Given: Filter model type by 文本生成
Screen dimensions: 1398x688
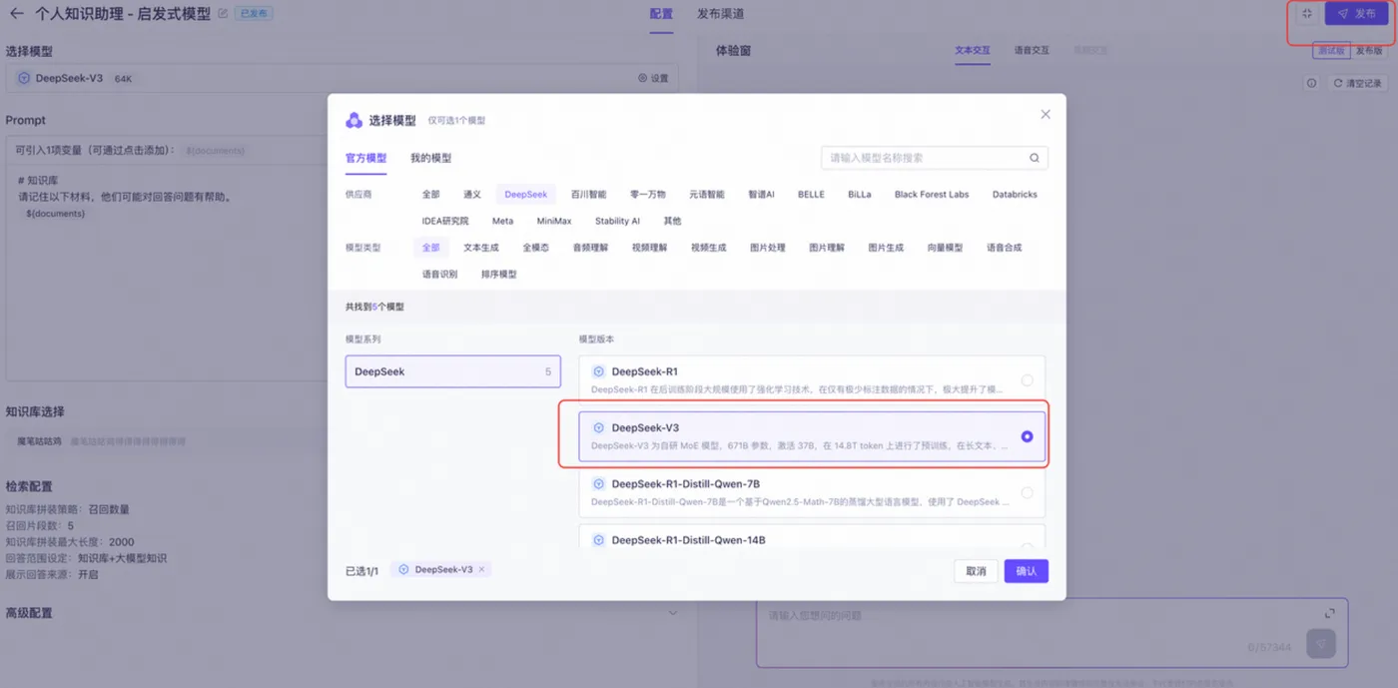Looking at the screenshot, I should (480, 247).
